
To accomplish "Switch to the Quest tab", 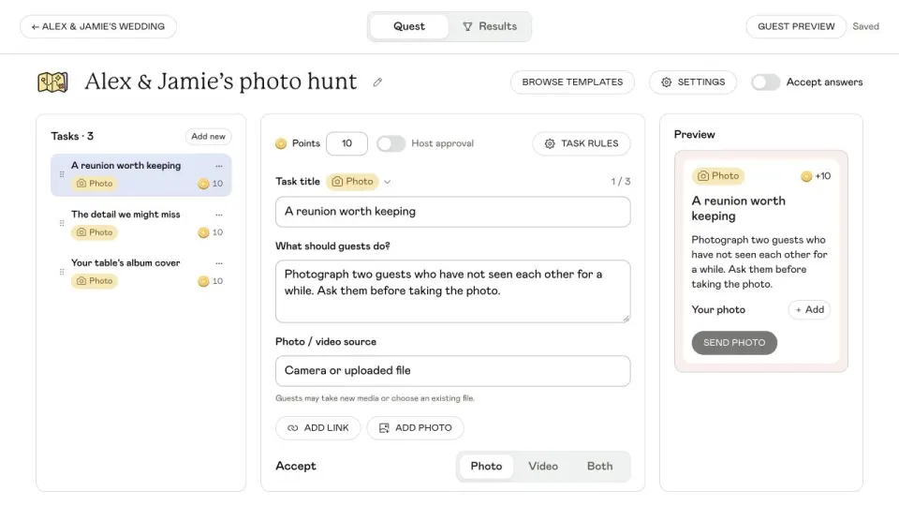I will point(409,26).
